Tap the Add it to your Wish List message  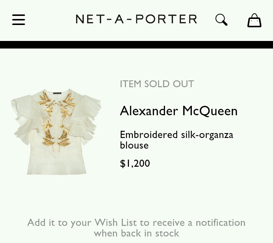tap(136, 227)
